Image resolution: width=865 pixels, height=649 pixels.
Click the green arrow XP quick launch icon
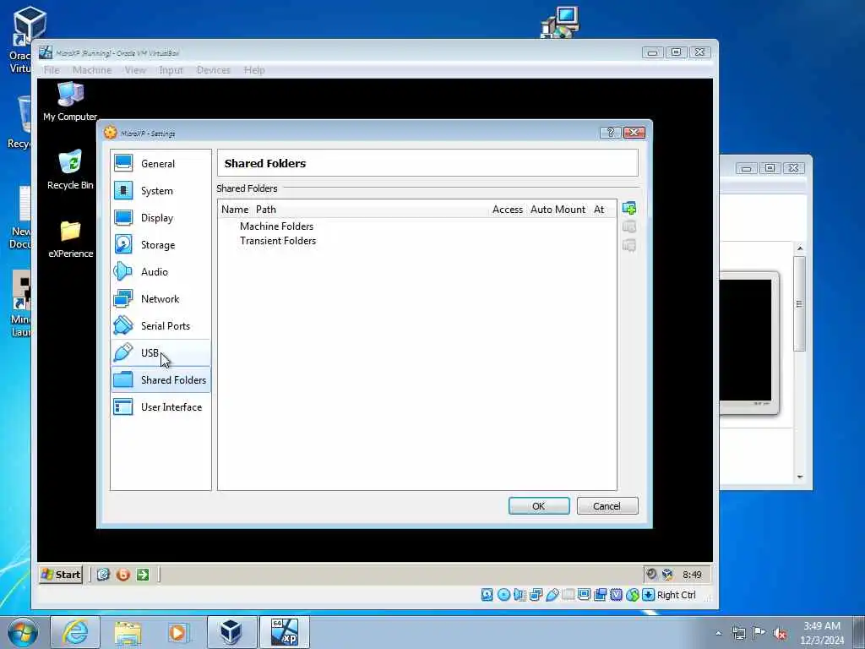143,575
